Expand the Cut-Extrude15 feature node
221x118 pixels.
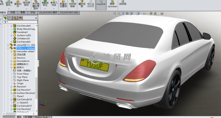[11, 106]
